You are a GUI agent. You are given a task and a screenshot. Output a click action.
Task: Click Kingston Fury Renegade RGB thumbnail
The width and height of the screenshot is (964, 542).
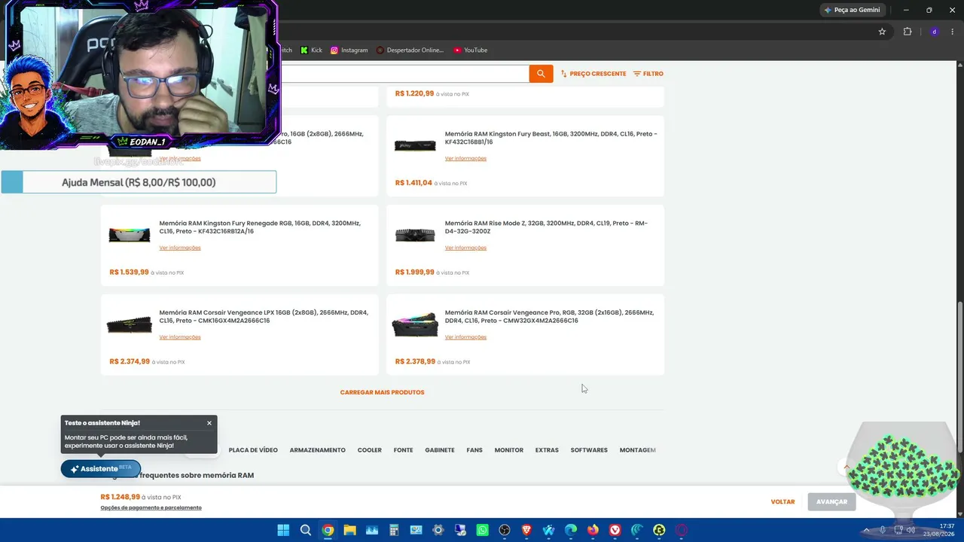[130, 235]
